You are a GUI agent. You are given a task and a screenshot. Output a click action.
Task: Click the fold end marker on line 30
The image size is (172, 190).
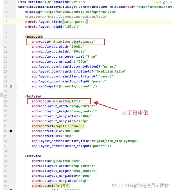point(16,146)
